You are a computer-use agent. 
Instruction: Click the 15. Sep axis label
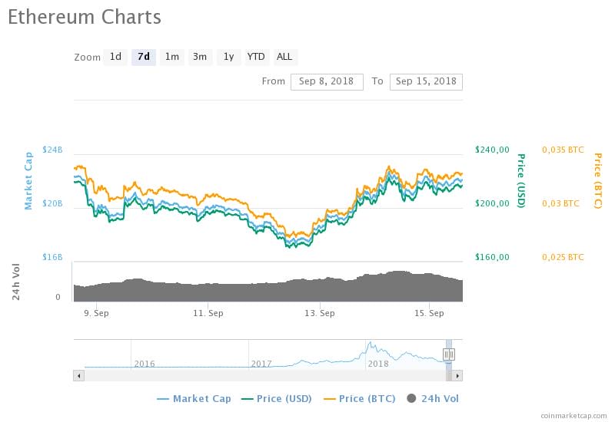(429, 313)
